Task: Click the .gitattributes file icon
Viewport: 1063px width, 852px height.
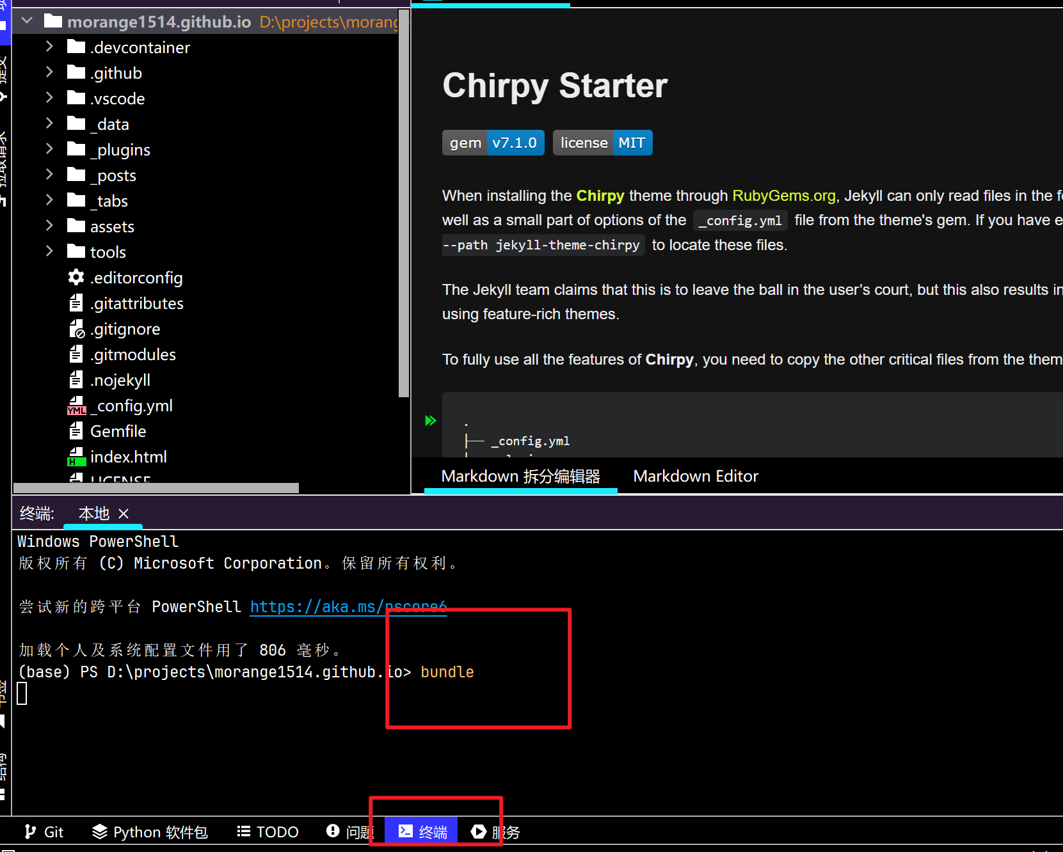Action: [x=76, y=303]
